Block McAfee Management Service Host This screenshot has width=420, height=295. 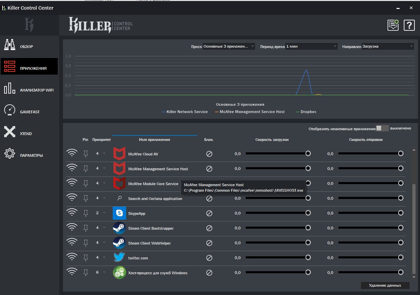tap(209, 169)
